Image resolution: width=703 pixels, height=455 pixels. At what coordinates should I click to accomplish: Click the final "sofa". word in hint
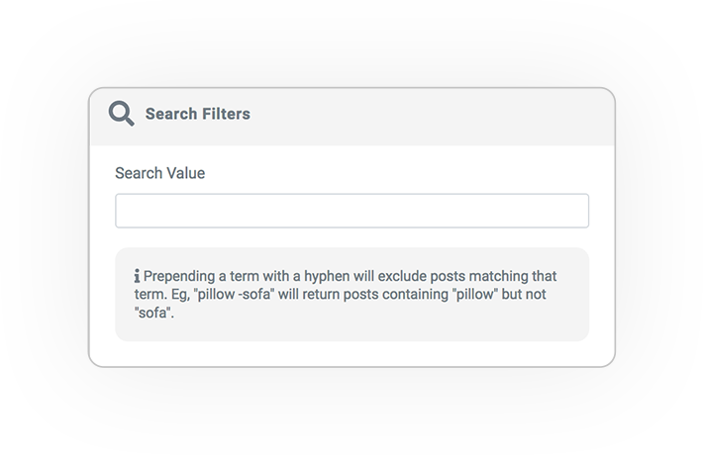tap(153, 313)
